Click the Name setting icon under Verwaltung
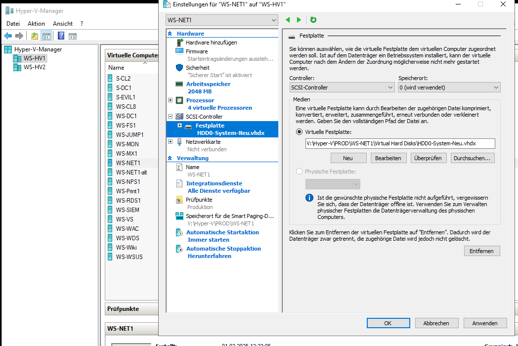The image size is (518, 346). [x=179, y=167]
